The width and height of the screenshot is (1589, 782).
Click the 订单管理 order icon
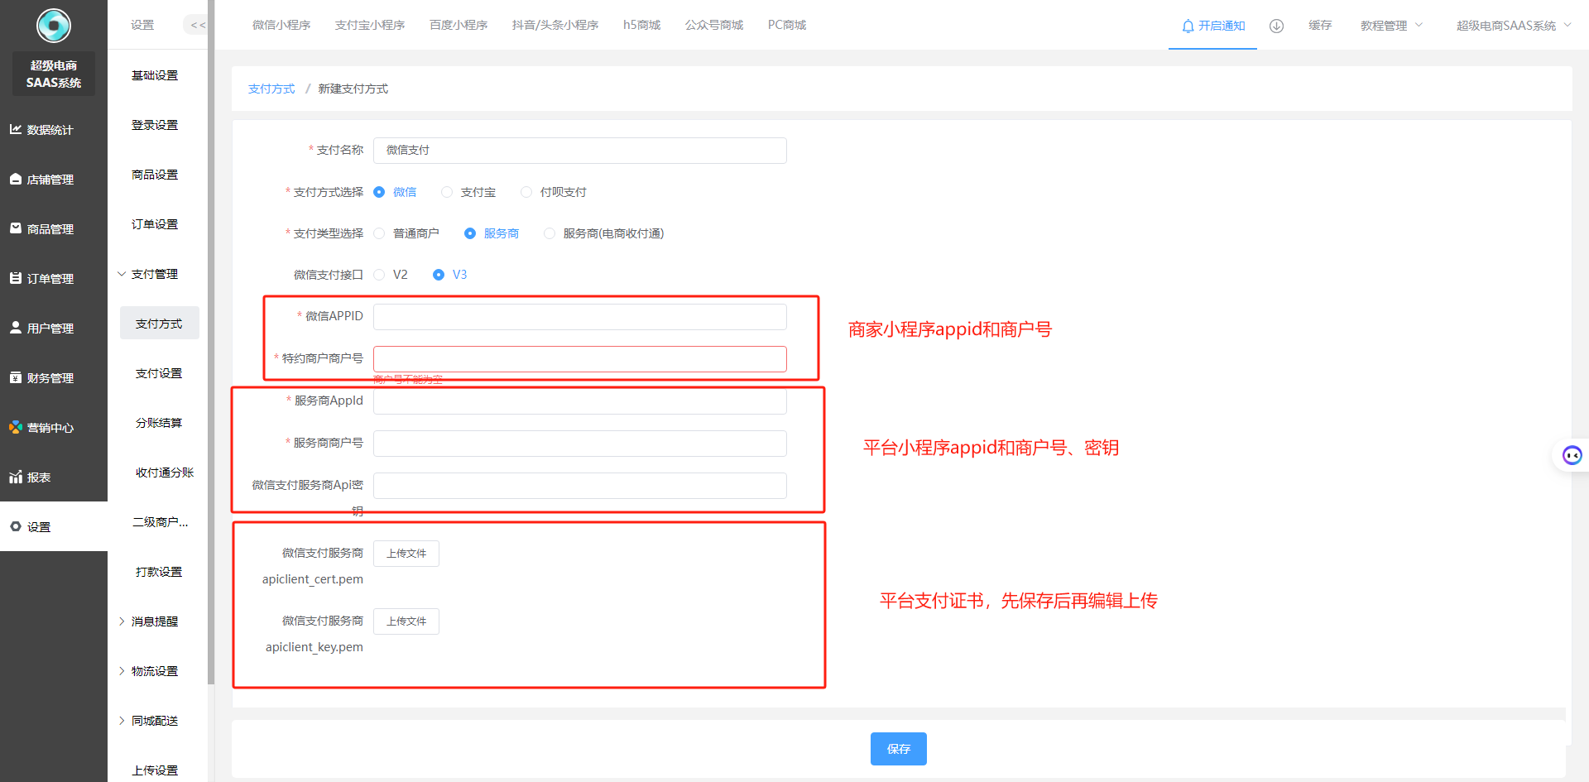(x=16, y=278)
